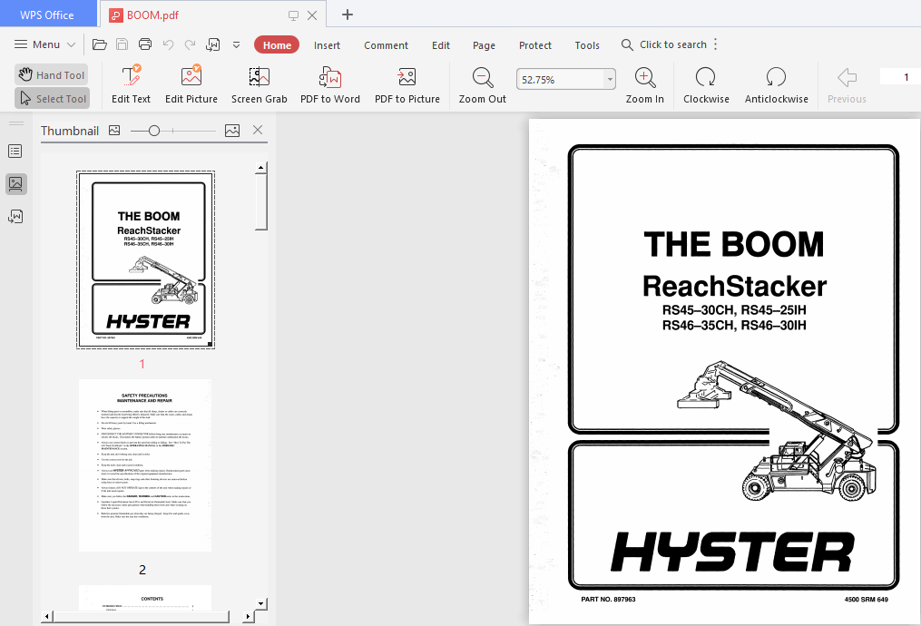This screenshot has width=921, height=626.
Task: Click the Print icon
Action: click(145, 44)
